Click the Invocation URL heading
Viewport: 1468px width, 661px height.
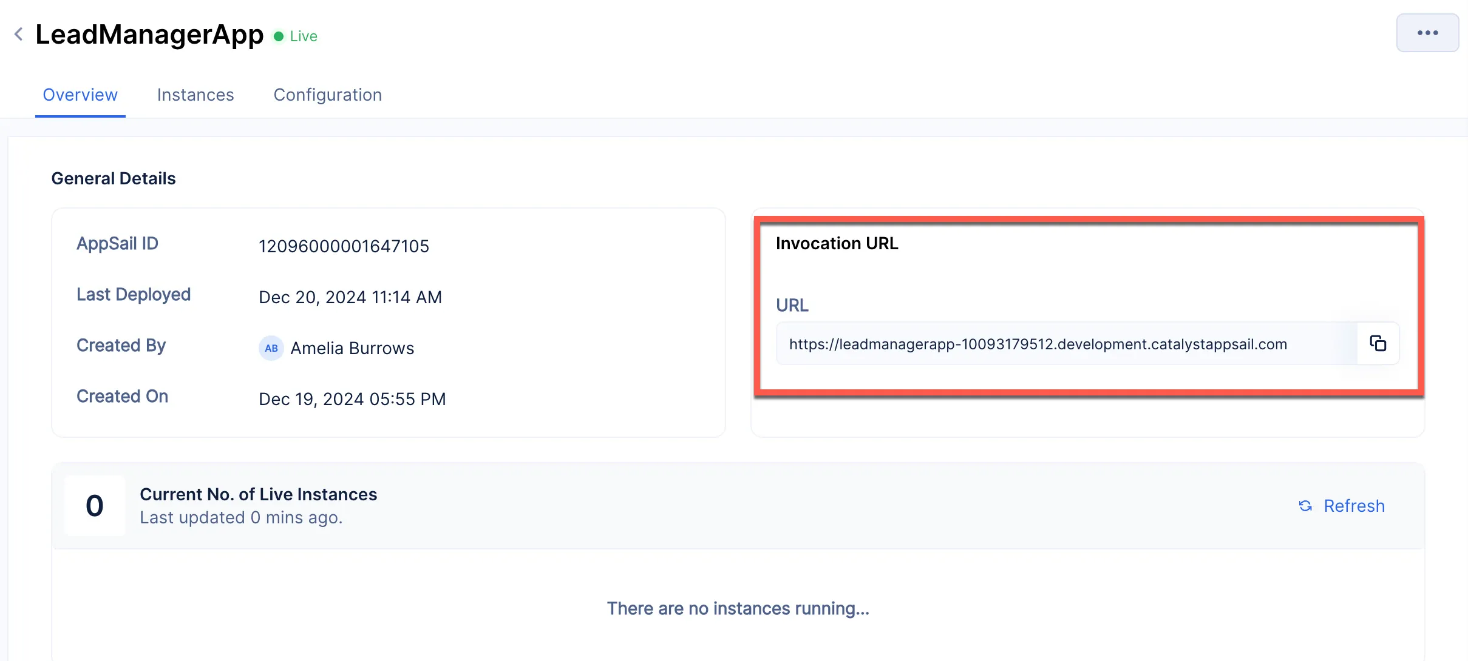pos(837,243)
